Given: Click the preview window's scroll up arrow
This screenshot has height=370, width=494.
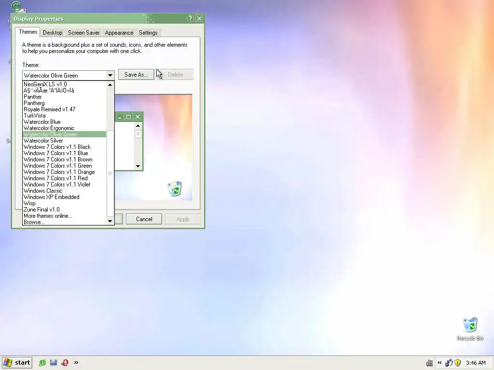Looking at the screenshot, I should [x=138, y=126].
